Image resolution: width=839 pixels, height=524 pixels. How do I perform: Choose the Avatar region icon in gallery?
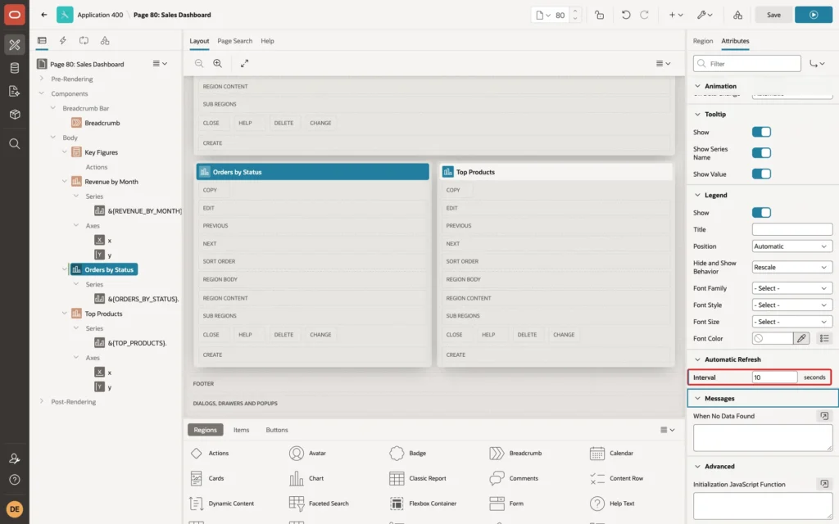point(297,453)
